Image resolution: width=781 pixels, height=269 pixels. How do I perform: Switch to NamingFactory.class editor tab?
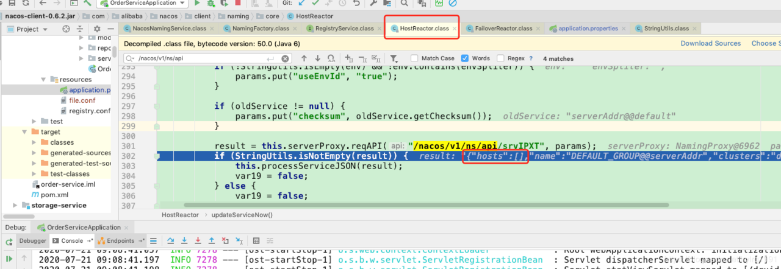[x=256, y=29]
